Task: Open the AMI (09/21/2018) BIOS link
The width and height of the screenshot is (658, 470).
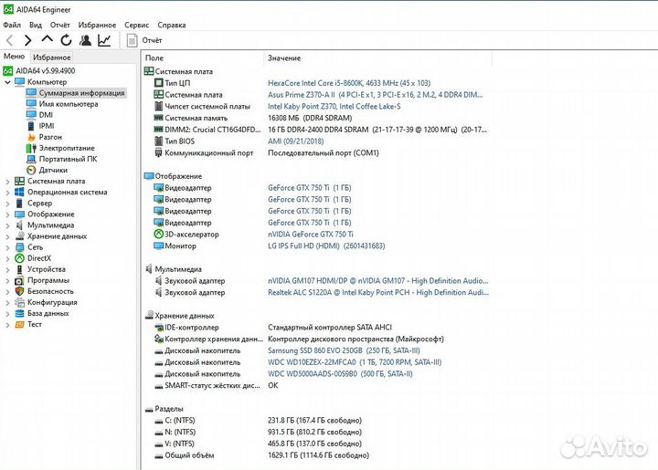Action: [296, 141]
